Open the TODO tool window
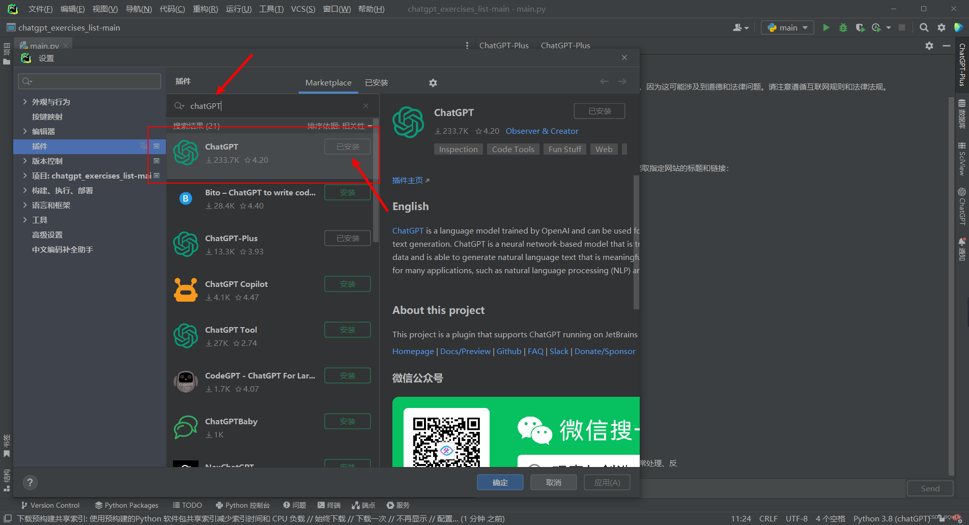The width and height of the screenshot is (969, 525). click(187, 505)
